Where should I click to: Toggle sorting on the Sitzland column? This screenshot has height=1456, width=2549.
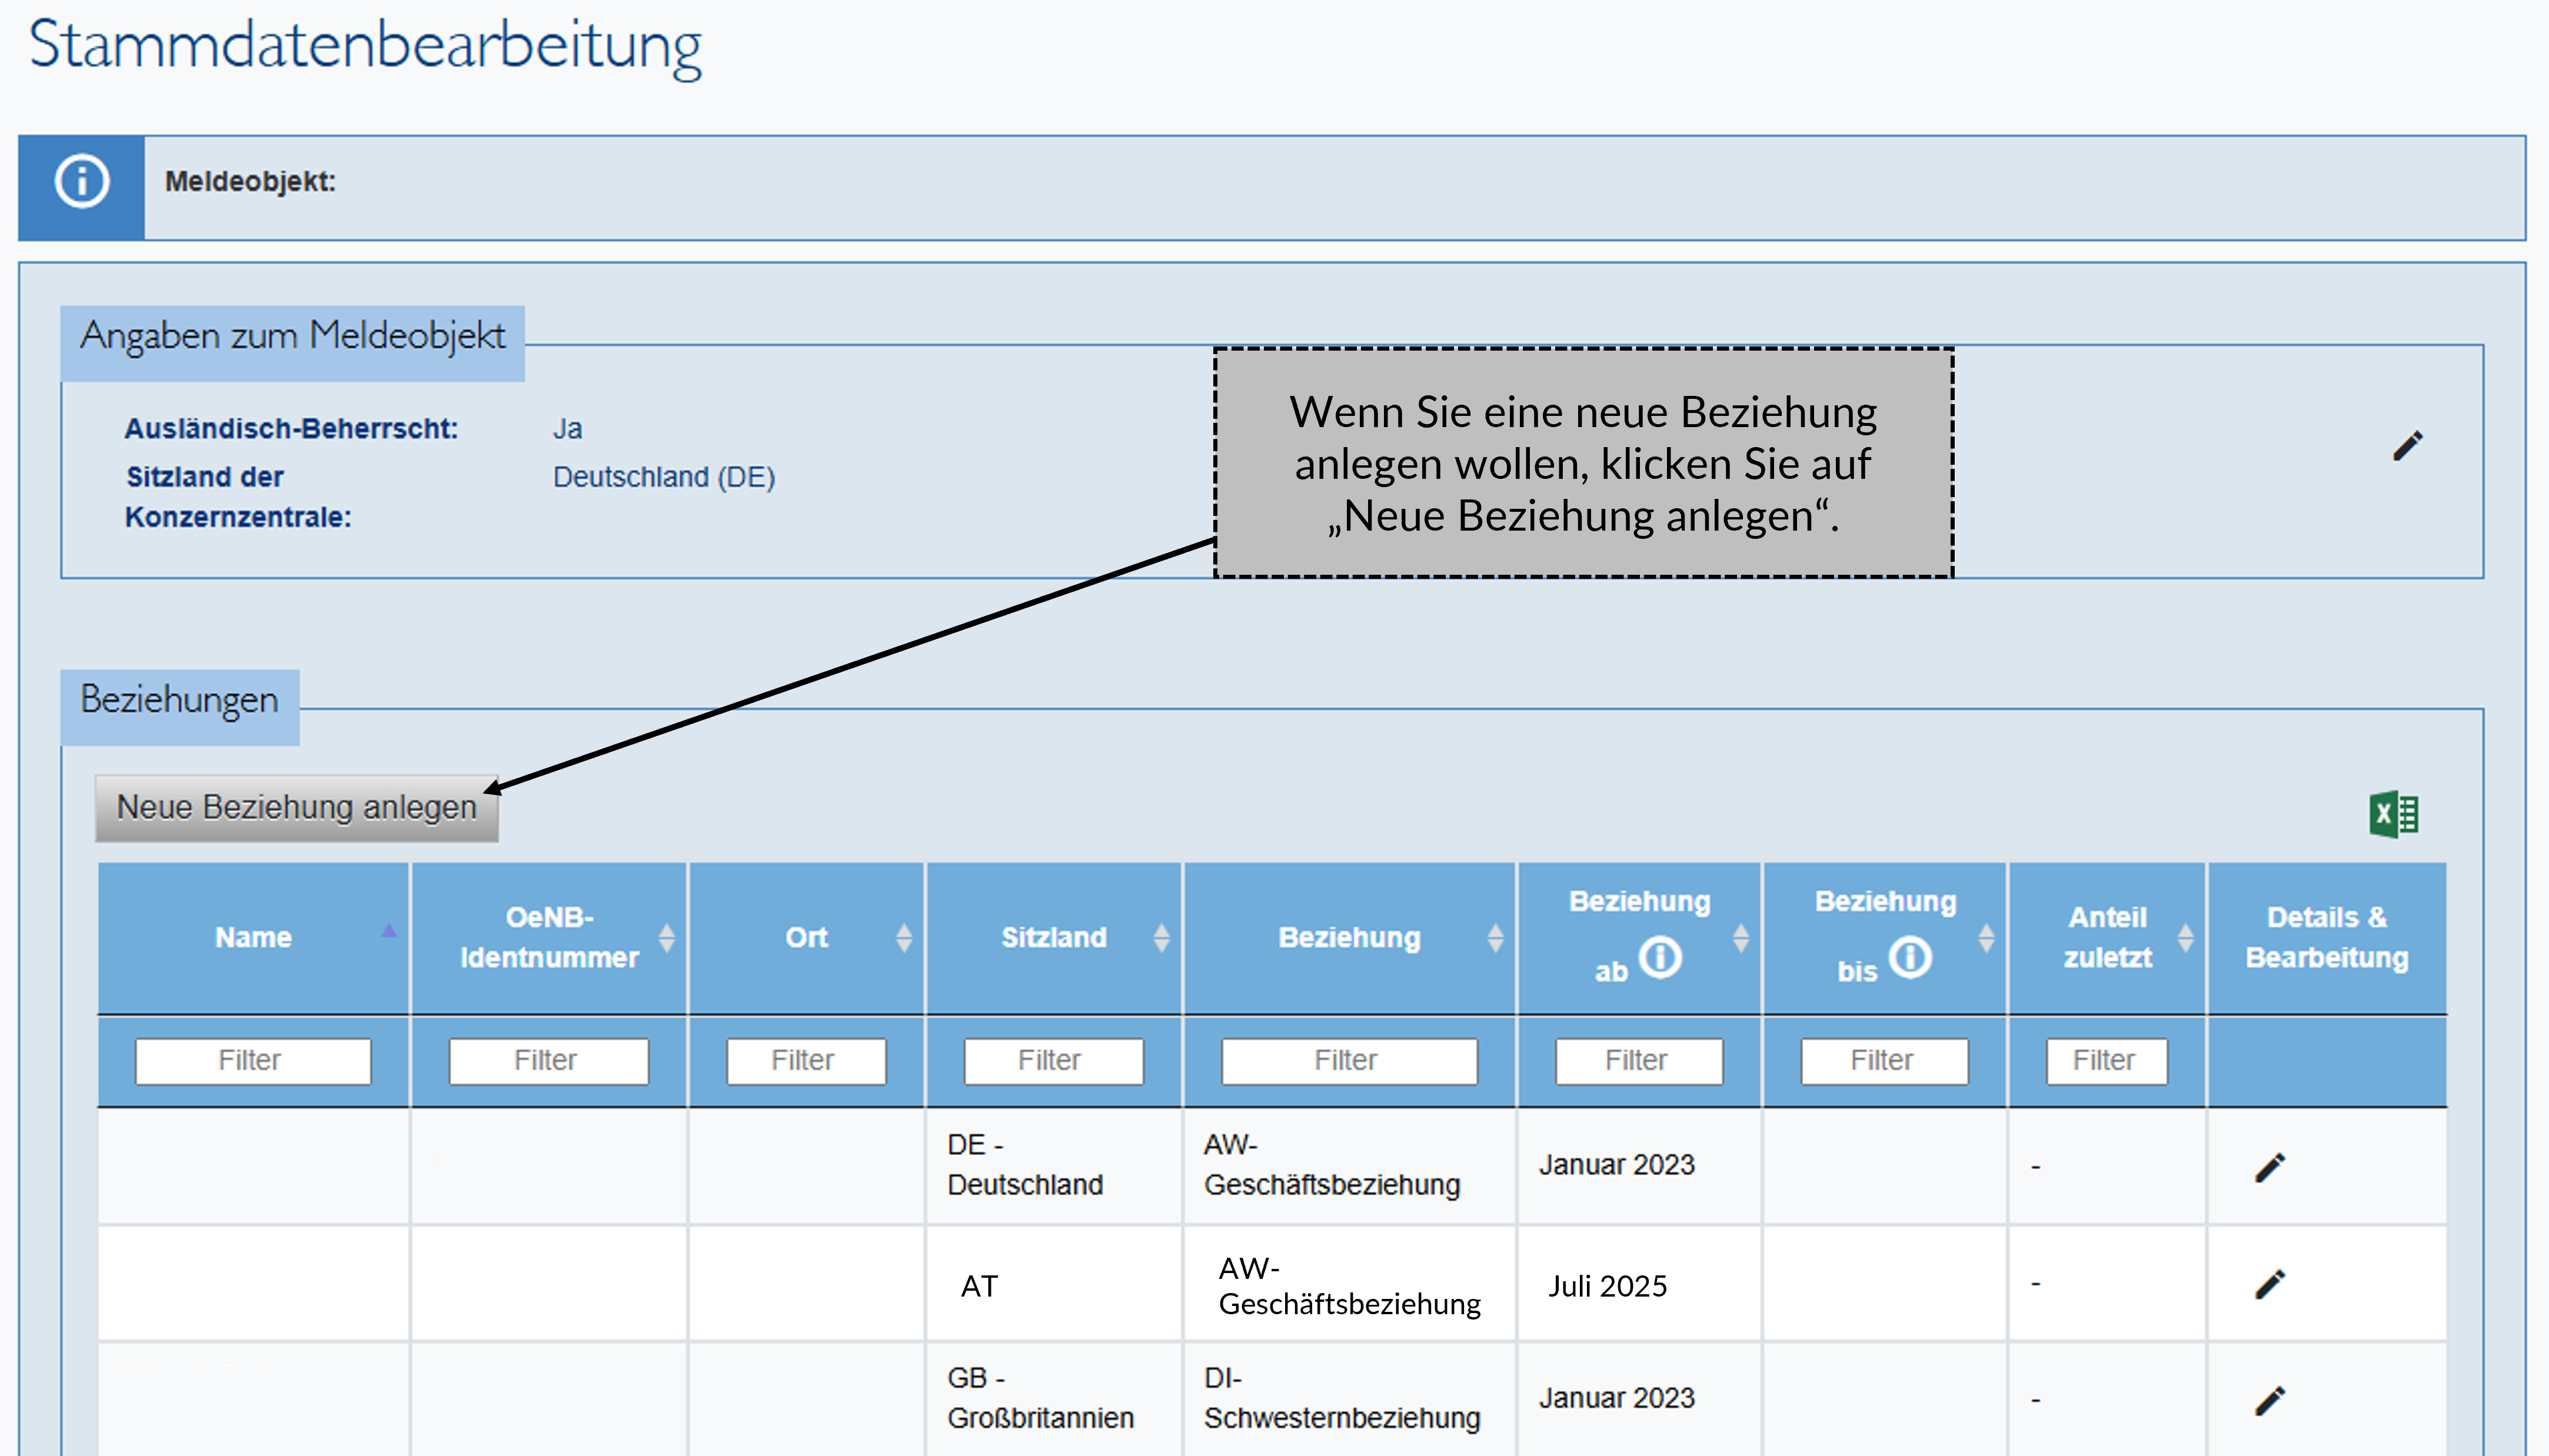tap(1161, 937)
